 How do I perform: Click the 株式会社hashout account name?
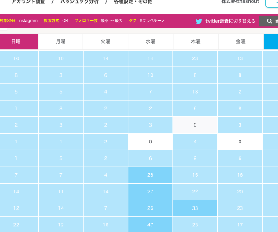240,2
